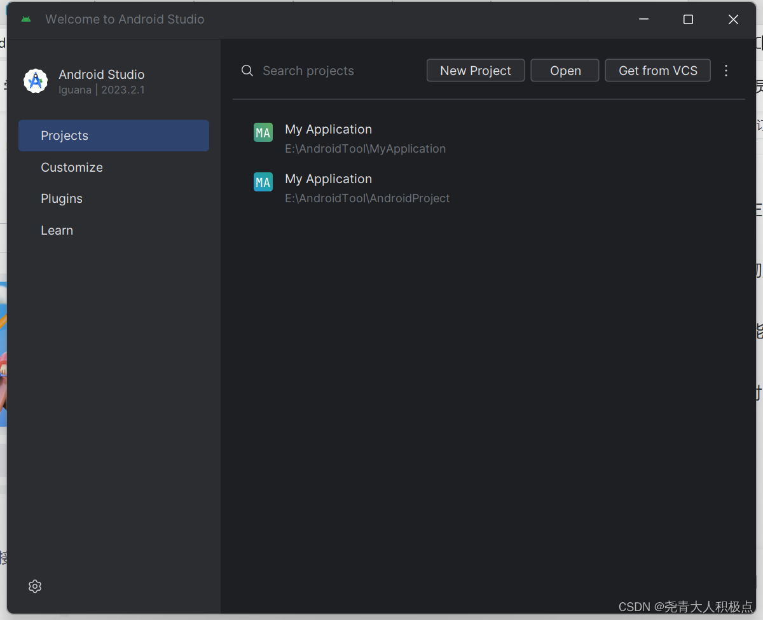Open the three-dot more actions menu
Screen dimensions: 763x620
coord(727,71)
